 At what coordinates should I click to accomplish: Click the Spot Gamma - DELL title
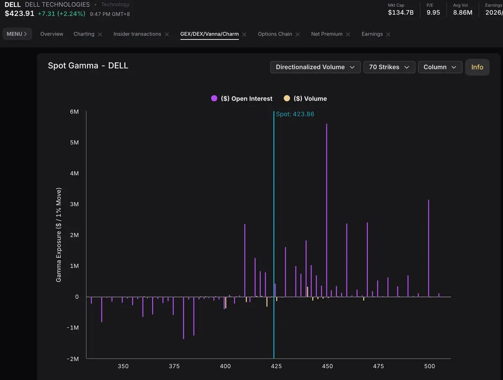88,66
